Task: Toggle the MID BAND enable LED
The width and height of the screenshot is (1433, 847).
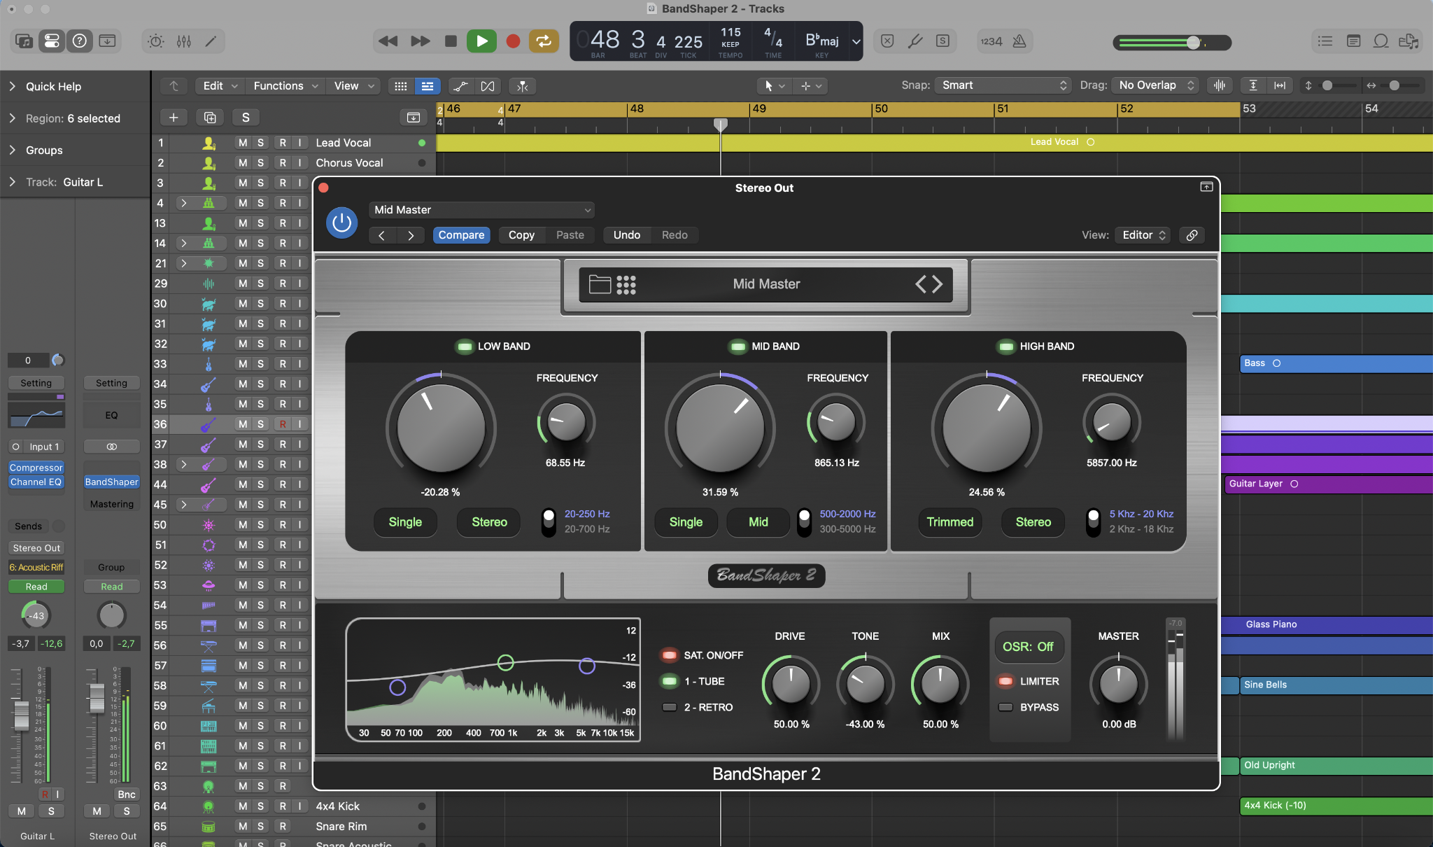Action: point(738,346)
